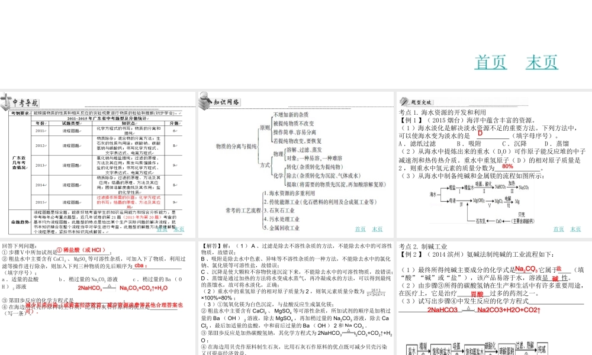
Task: Click 末页 link in the 知识网络 slide
Action: (x=377, y=229)
